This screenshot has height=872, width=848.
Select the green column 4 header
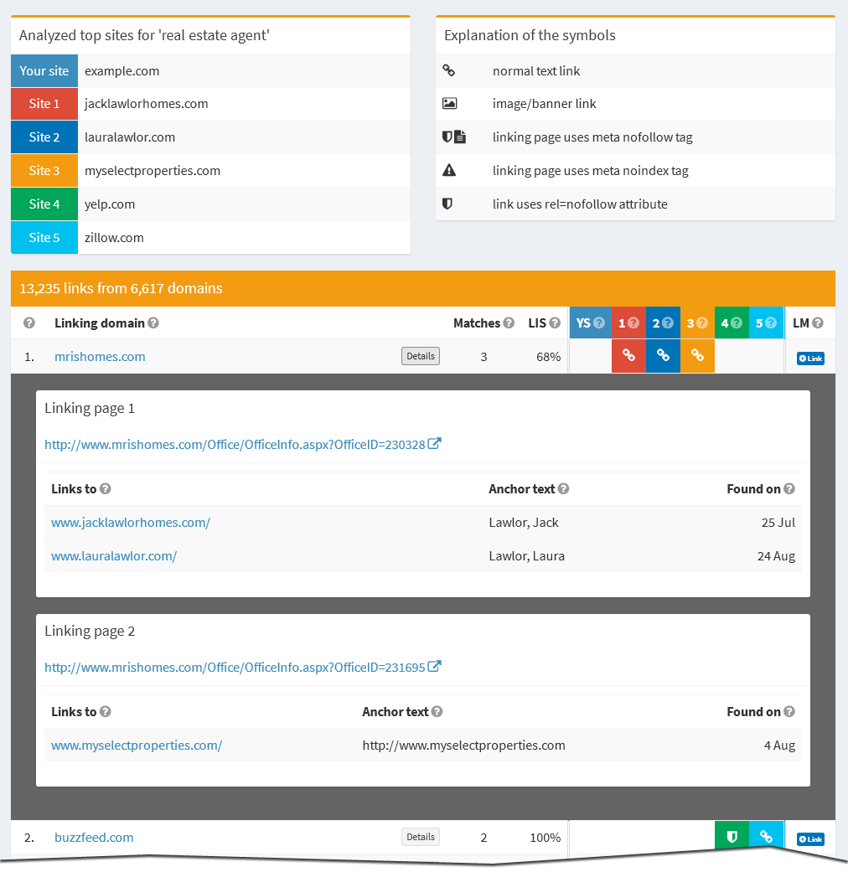tap(731, 322)
